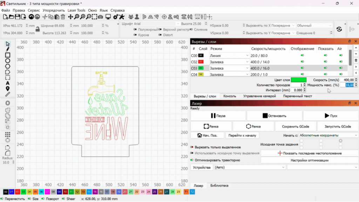Choose the Ellipse drawing tool
359x202 pixels.
8,61
